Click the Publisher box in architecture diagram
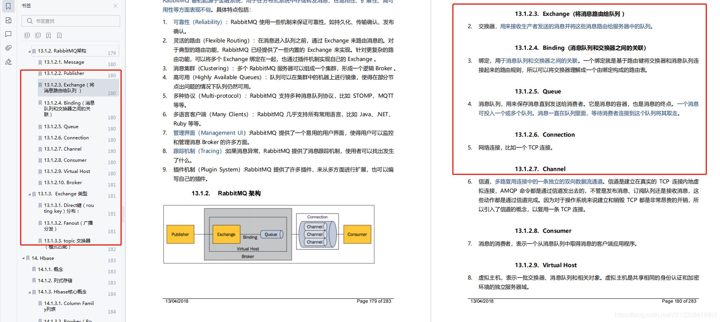Screen dimensions: 720x322 pos(180,234)
